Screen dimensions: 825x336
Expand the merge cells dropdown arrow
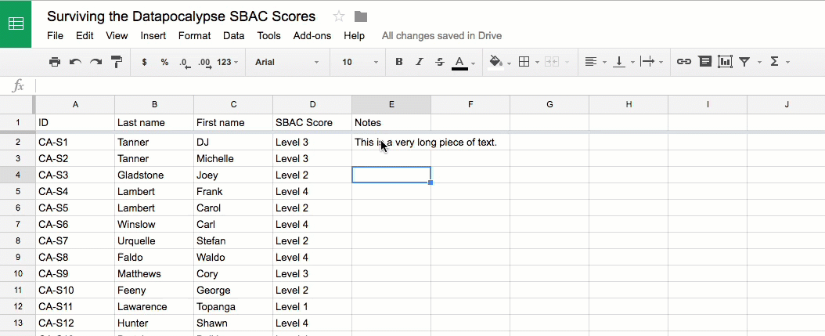[567, 63]
